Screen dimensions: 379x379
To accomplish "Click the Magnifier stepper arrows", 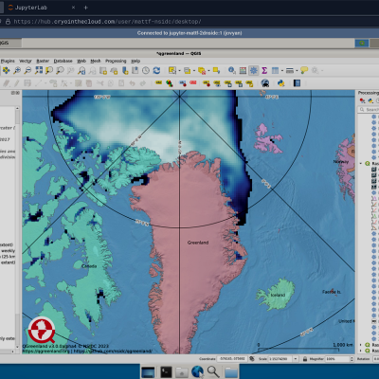I will 352,359.
